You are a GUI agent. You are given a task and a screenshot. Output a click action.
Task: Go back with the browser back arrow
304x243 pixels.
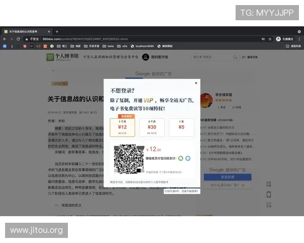click(x=5, y=39)
